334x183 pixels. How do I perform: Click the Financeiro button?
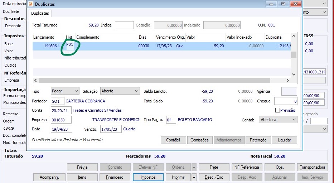[x=115, y=177]
